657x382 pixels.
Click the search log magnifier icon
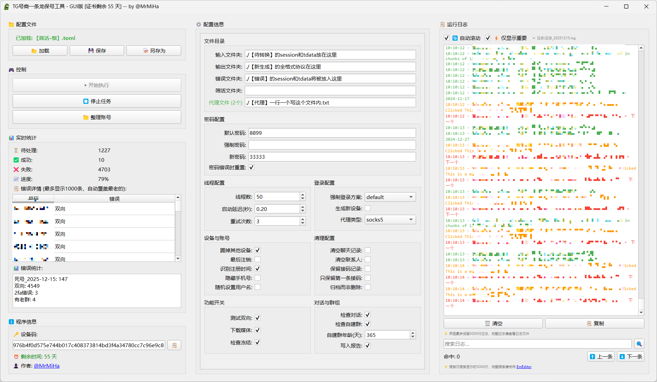639,344
